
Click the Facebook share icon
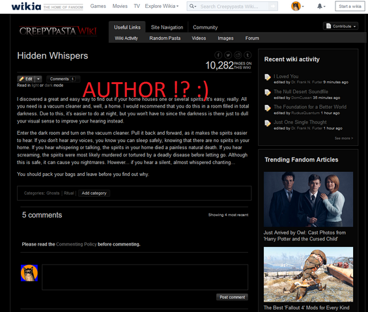click(218, 55)
